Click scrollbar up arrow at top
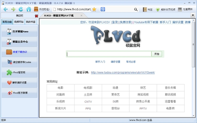Screen dimensions: 197x123 click(193, 20)
